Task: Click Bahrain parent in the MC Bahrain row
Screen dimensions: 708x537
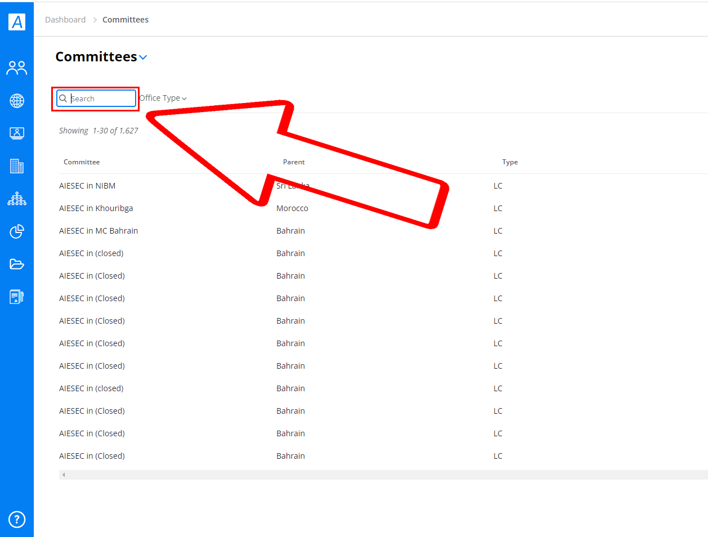Action: click(290, 231)
